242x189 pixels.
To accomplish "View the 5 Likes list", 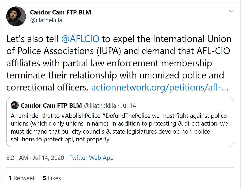I will pos(52,178).
